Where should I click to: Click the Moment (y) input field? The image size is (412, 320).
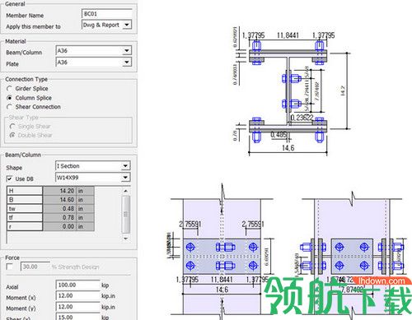click(x=78, y=307)
